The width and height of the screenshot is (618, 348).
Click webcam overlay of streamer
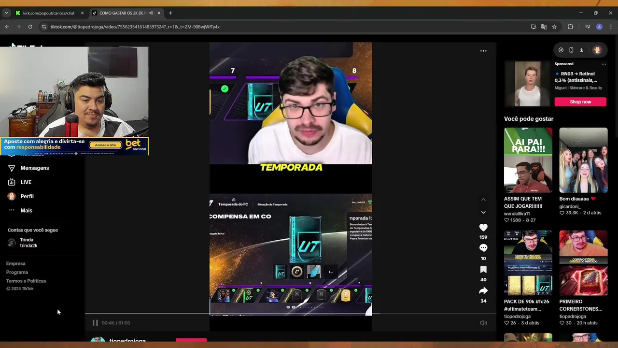[74, 92]
